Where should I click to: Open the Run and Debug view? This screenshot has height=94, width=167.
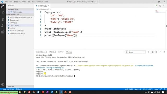(x=3, y=26)
